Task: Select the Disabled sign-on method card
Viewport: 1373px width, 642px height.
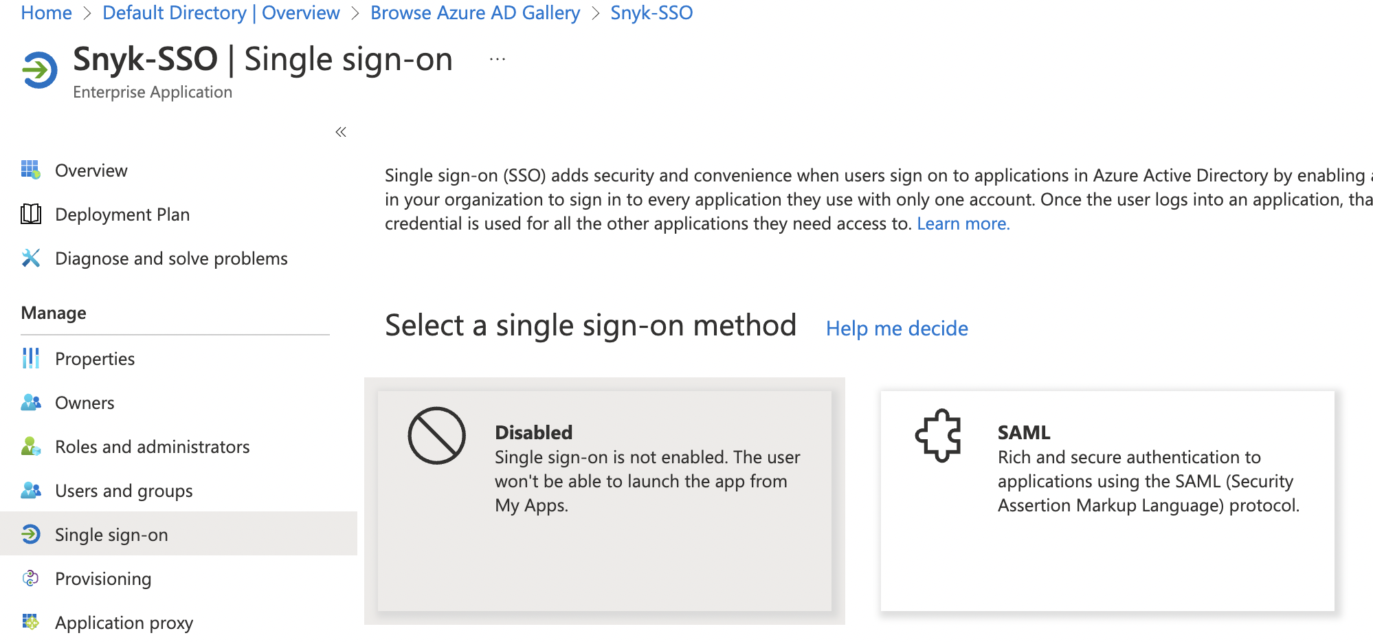Action: tap(604, 498)
